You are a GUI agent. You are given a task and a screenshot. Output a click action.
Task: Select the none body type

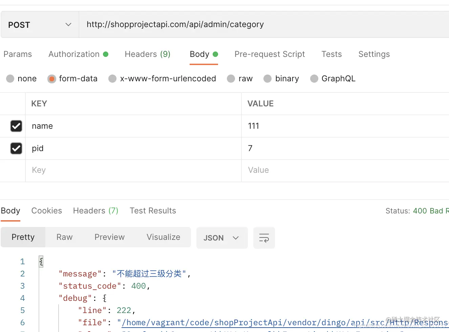click(x=21, y=79)
